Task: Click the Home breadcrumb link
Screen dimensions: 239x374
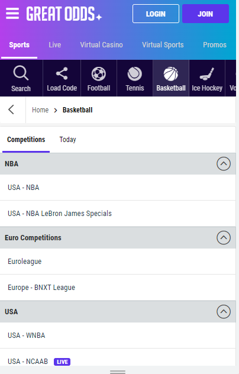Action: click(40, 110)
